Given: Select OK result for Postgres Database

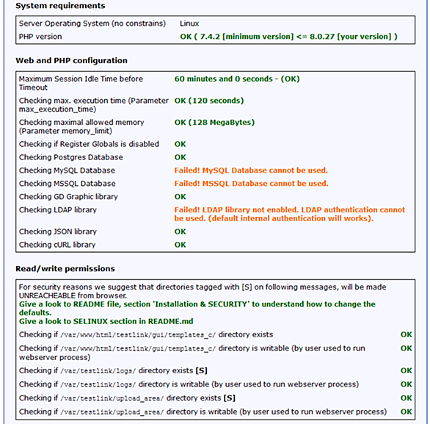Looking at the screenshot, I should point(181,157).
